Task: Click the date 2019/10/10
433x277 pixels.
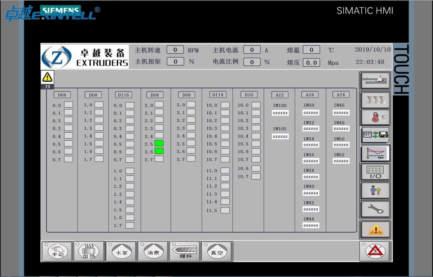Action: click(x=372, y=50)
